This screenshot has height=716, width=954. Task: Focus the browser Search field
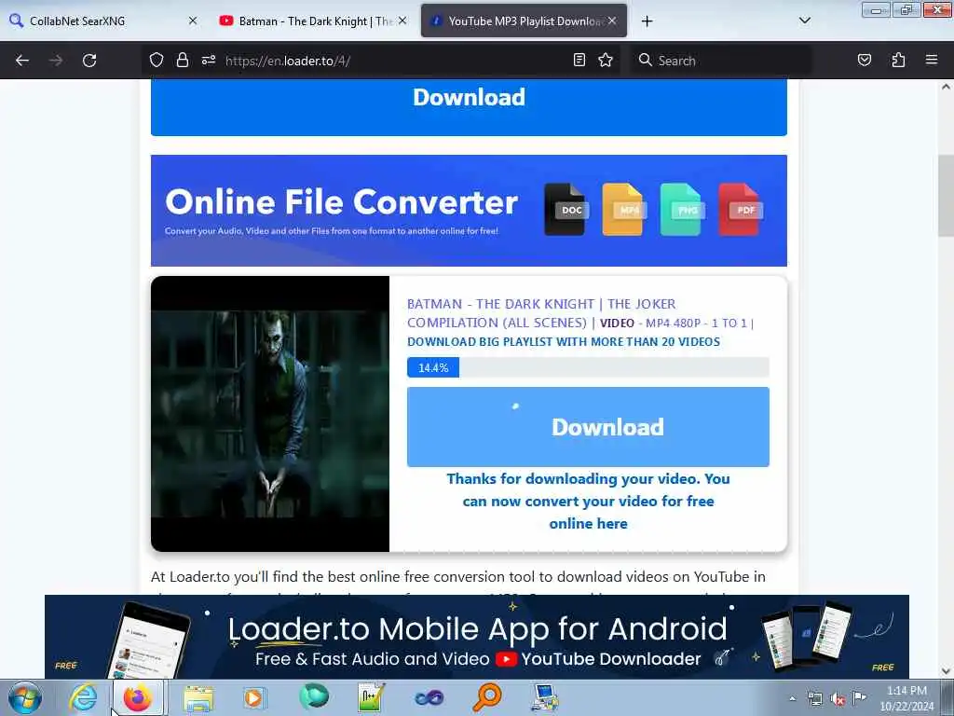click(721, 61)
